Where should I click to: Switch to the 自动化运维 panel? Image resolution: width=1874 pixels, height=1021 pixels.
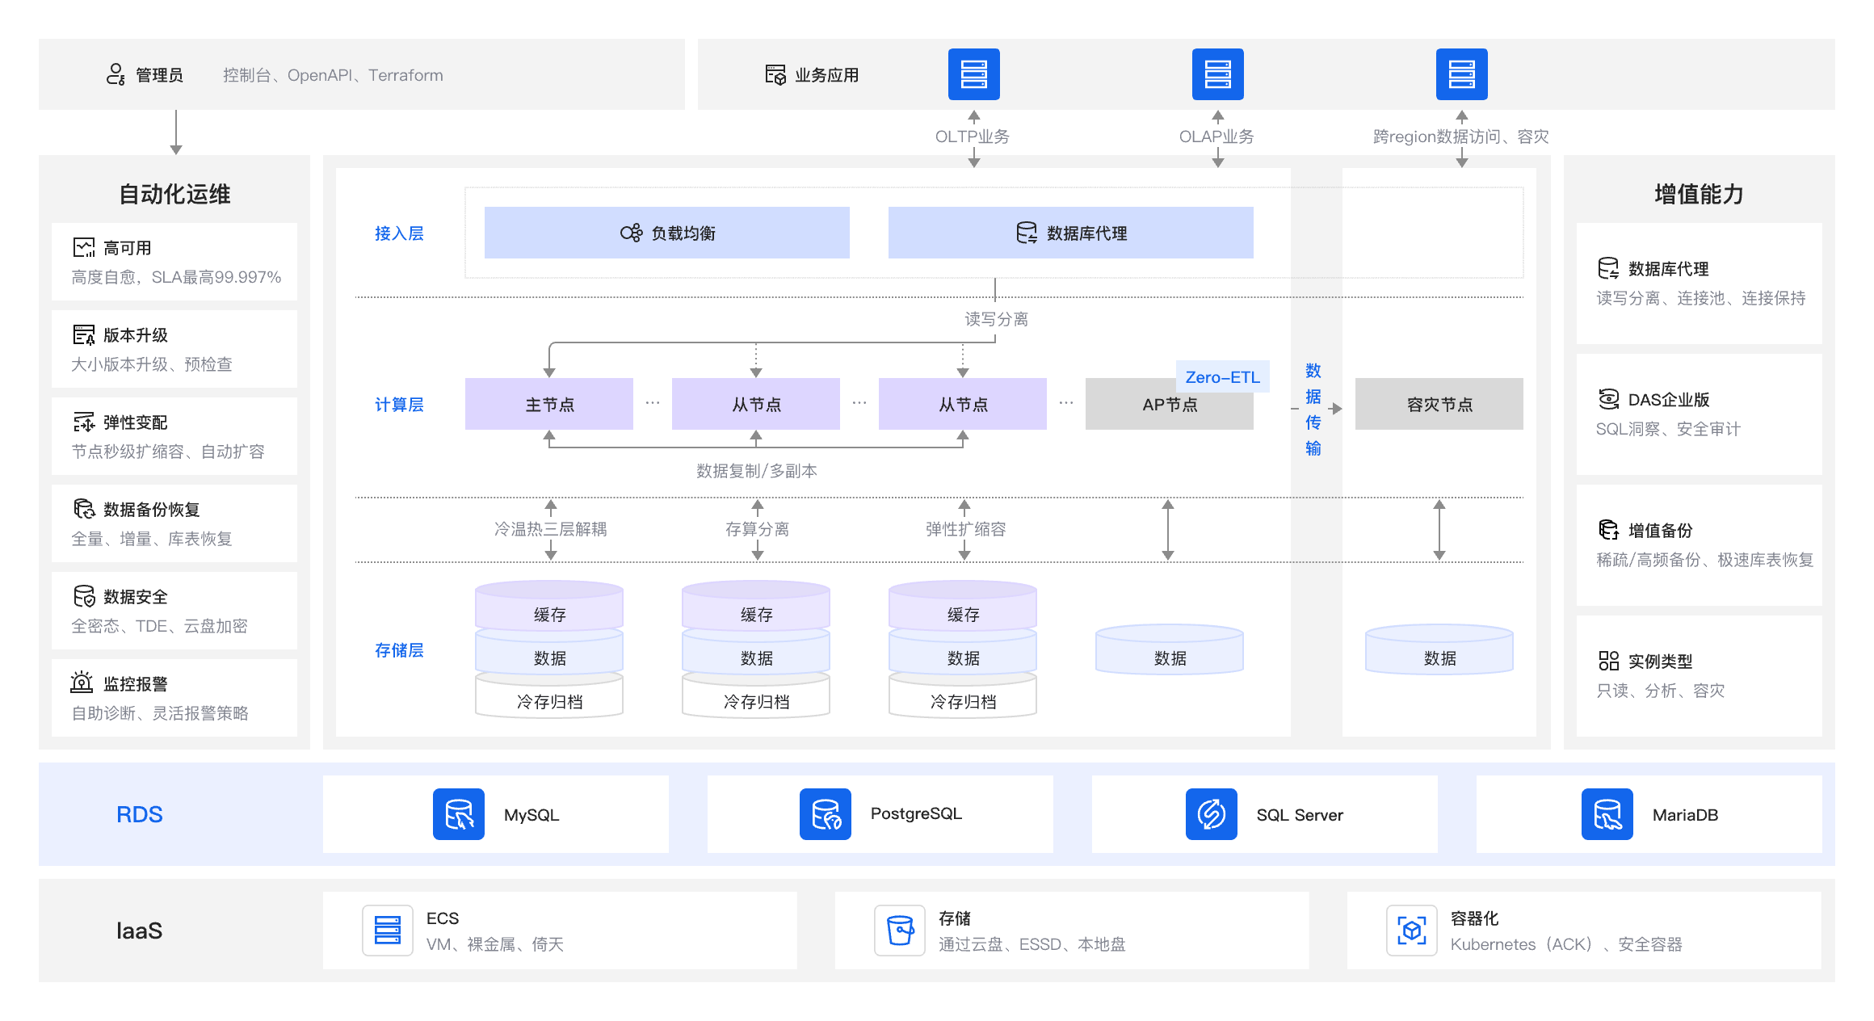[x=173, y=194]
